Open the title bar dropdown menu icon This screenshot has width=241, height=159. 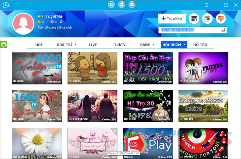pos(206,5)
